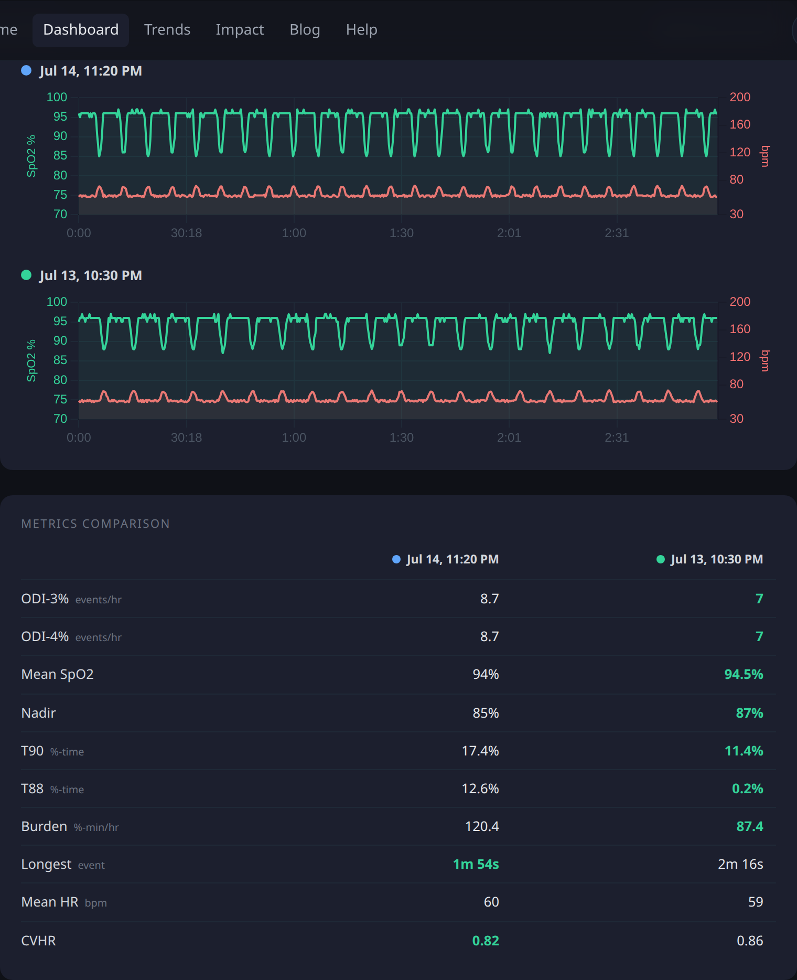This screenshot has height=980, width=797.
Task: Open the Help page
Action: click(361, 30)
